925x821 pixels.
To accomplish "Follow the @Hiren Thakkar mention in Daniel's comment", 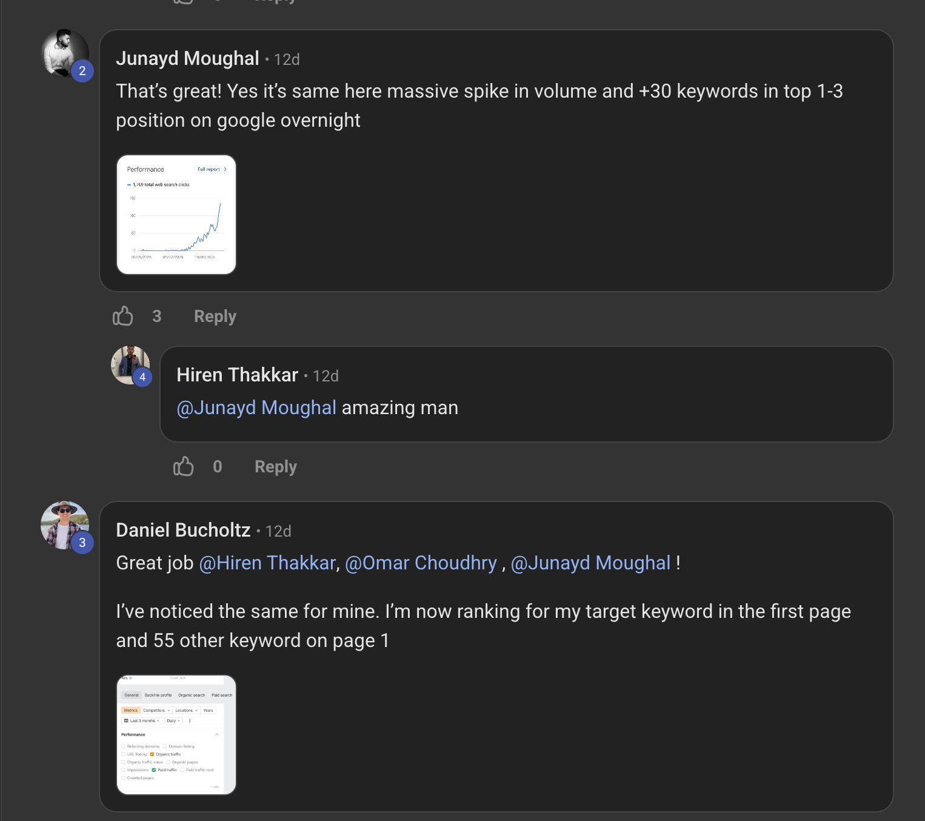I will (267, 563).
